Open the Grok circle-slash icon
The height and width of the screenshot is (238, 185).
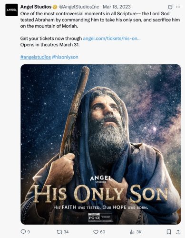click(x=170, y=7)
